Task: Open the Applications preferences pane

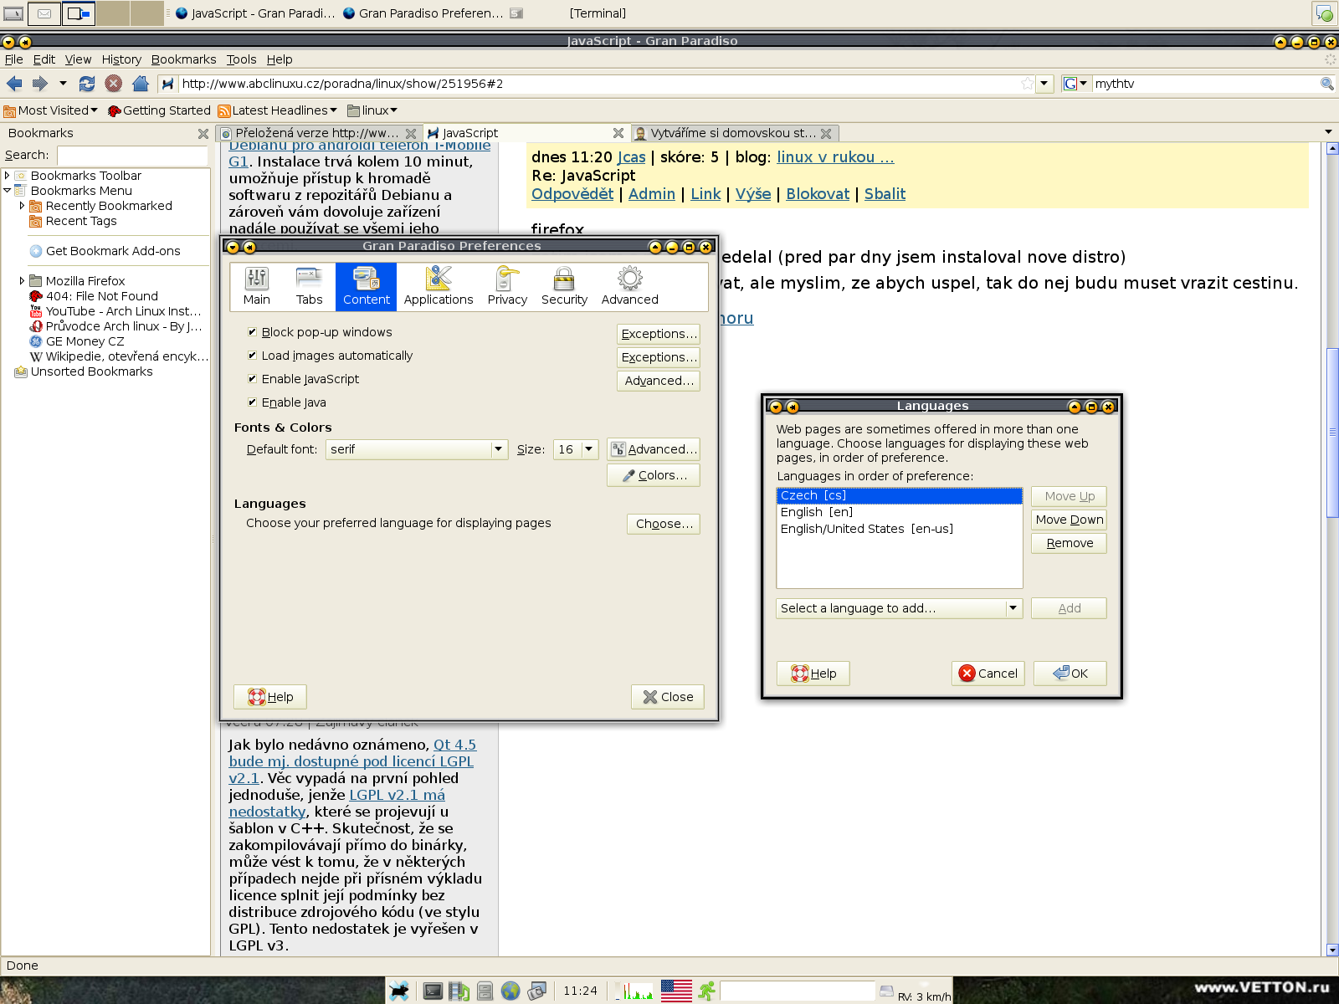Action: [x=439, y=286]
